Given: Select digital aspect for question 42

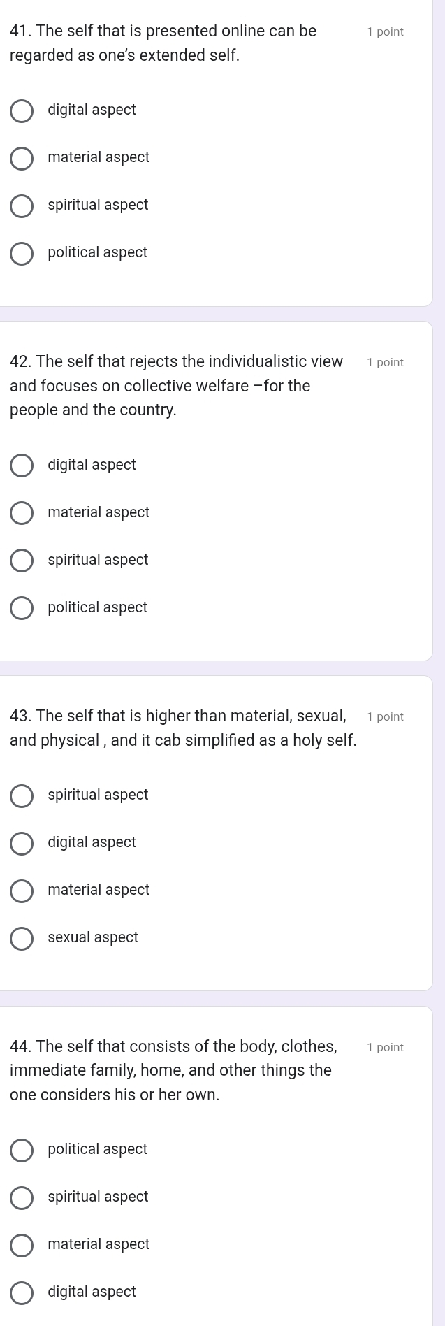Looking at the screenshot, I should point(22,466).
